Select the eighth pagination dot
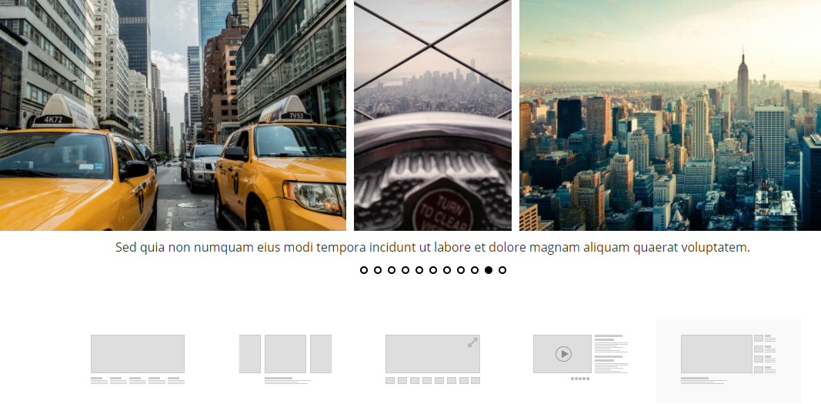This screenshot has width=821, height=404. click(461, 270)
